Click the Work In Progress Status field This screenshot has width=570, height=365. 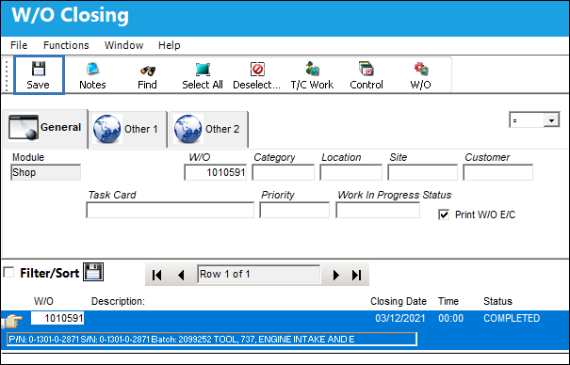(378, 210)
